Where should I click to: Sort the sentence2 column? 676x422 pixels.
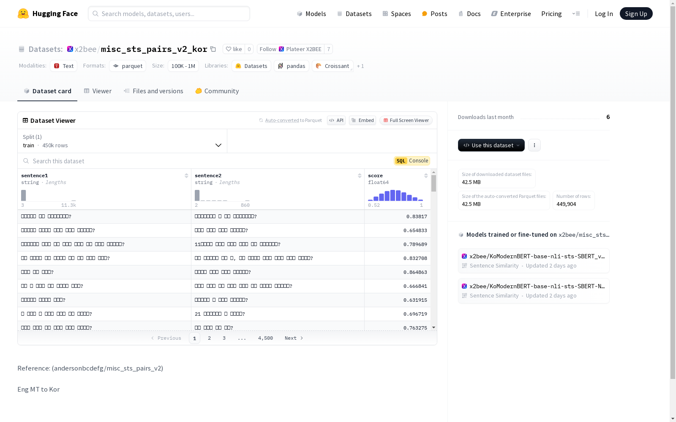click(360, 176)
